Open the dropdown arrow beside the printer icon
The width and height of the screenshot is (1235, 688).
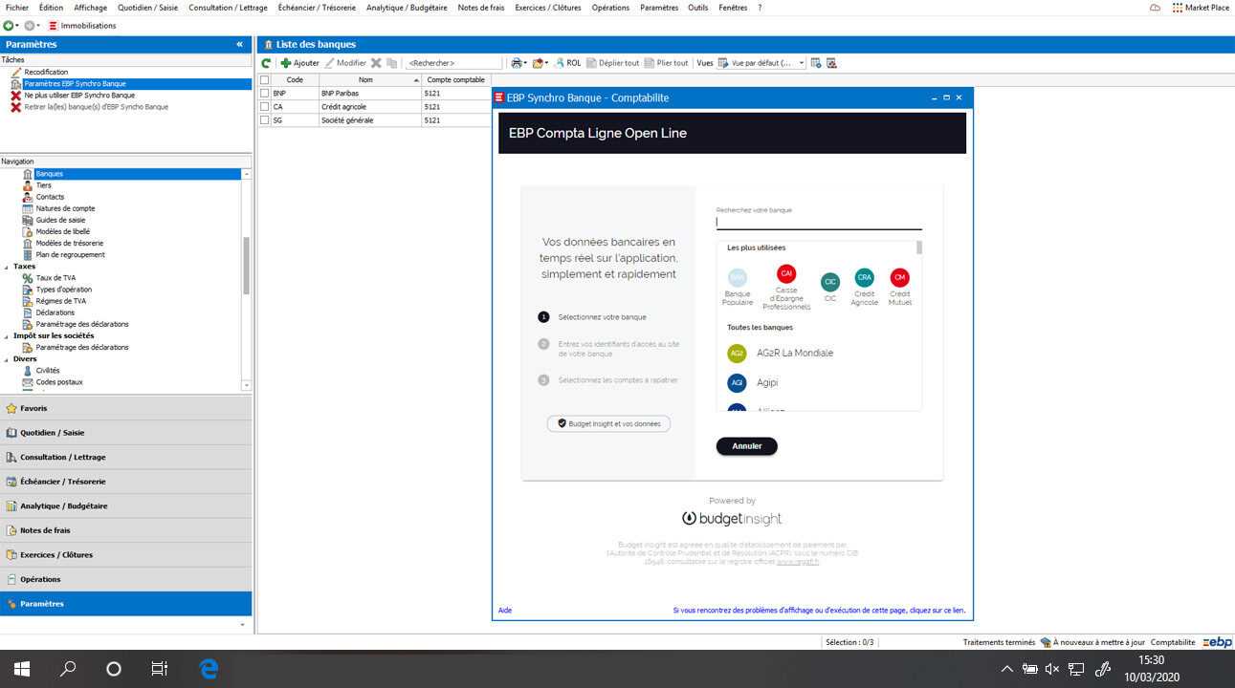[x=524, y=63]
